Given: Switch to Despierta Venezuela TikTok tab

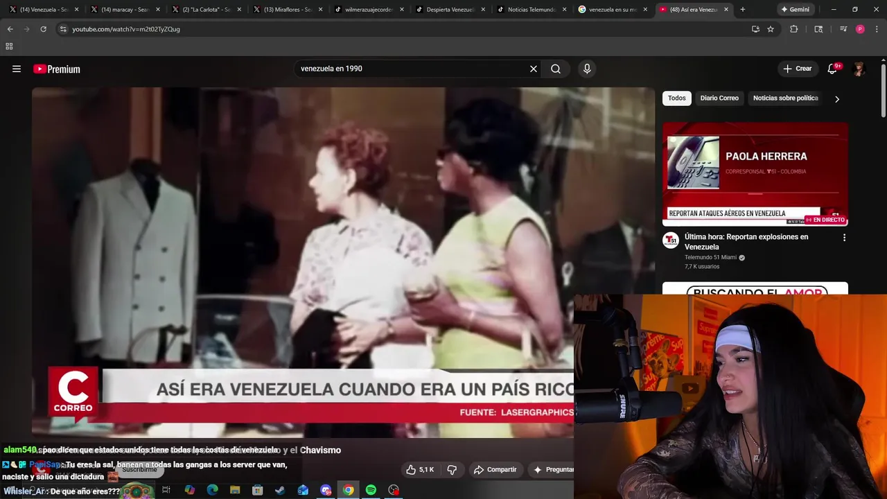Looking at the screenshot, I should coord(450,10).
